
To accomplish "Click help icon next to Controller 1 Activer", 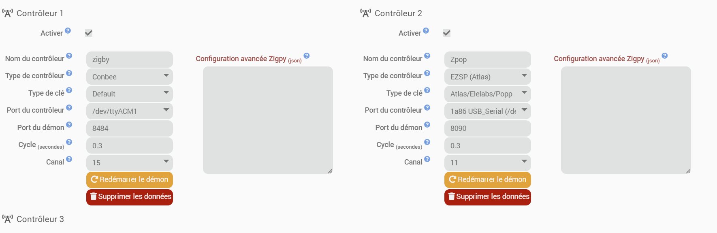I will tap(68, 30).
